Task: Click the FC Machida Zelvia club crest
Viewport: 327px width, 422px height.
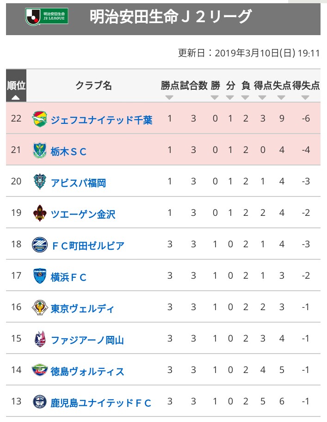Action: click(40, 245)
